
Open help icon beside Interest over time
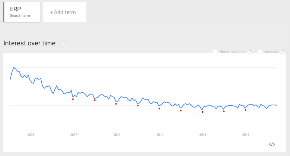click(x=64, y=44)
